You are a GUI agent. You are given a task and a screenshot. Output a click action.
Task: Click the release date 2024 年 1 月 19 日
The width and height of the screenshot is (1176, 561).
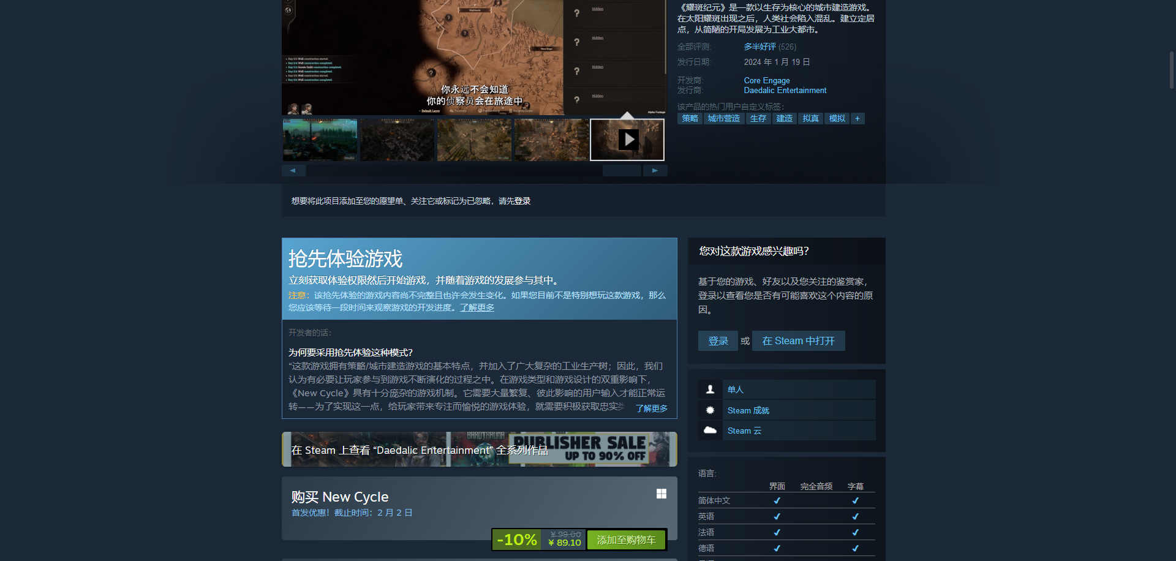[x=777, y=62]
